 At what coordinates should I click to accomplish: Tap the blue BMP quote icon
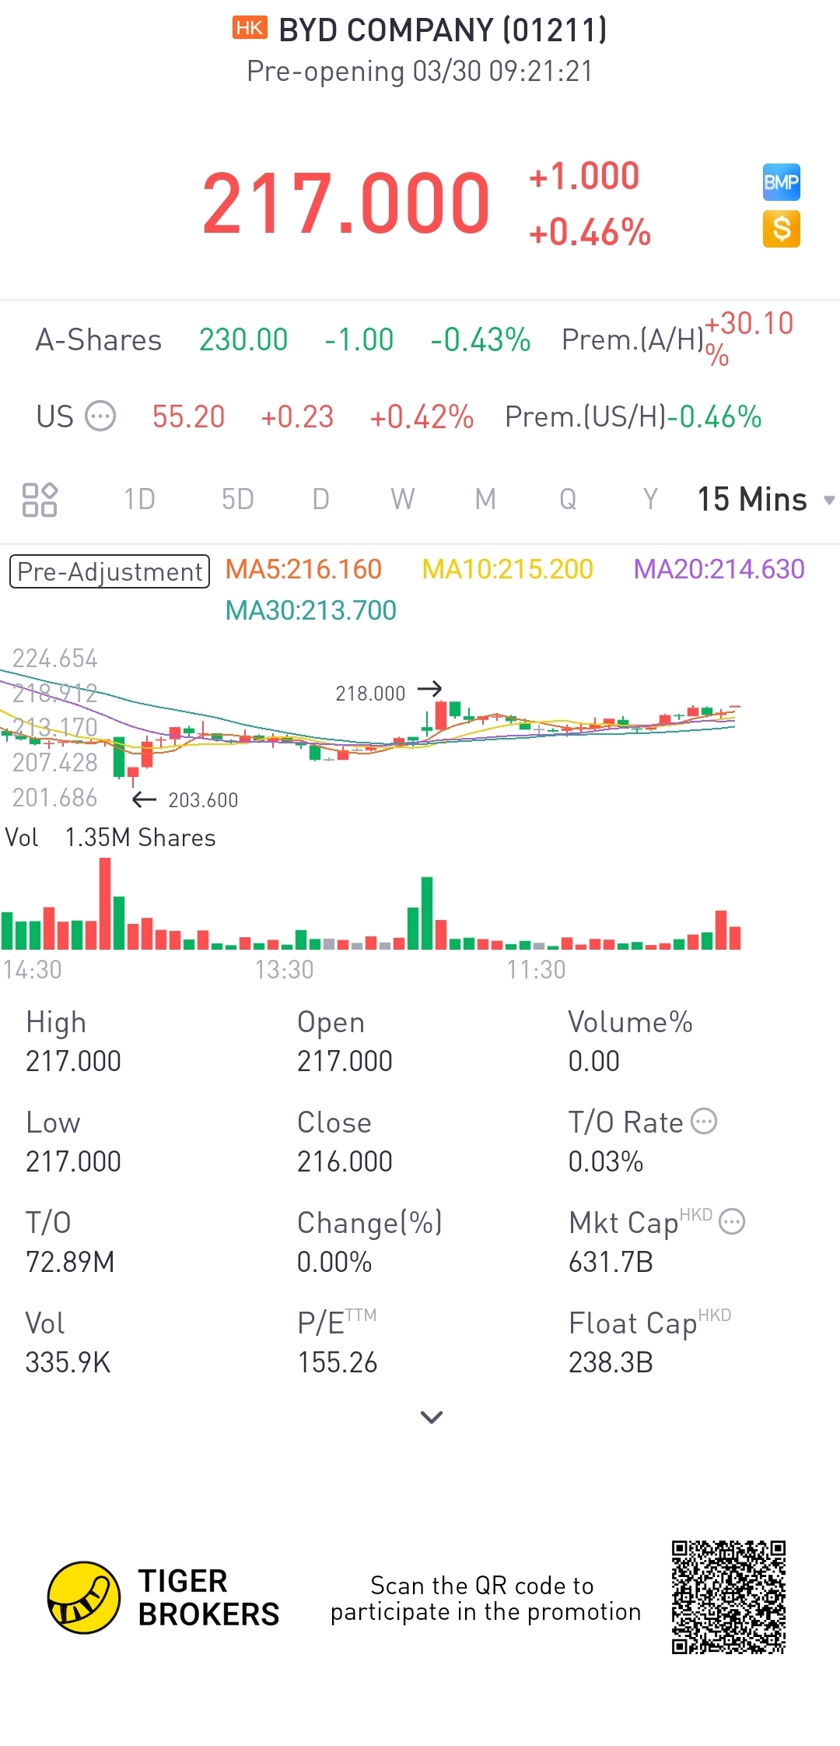pos(782,182)
